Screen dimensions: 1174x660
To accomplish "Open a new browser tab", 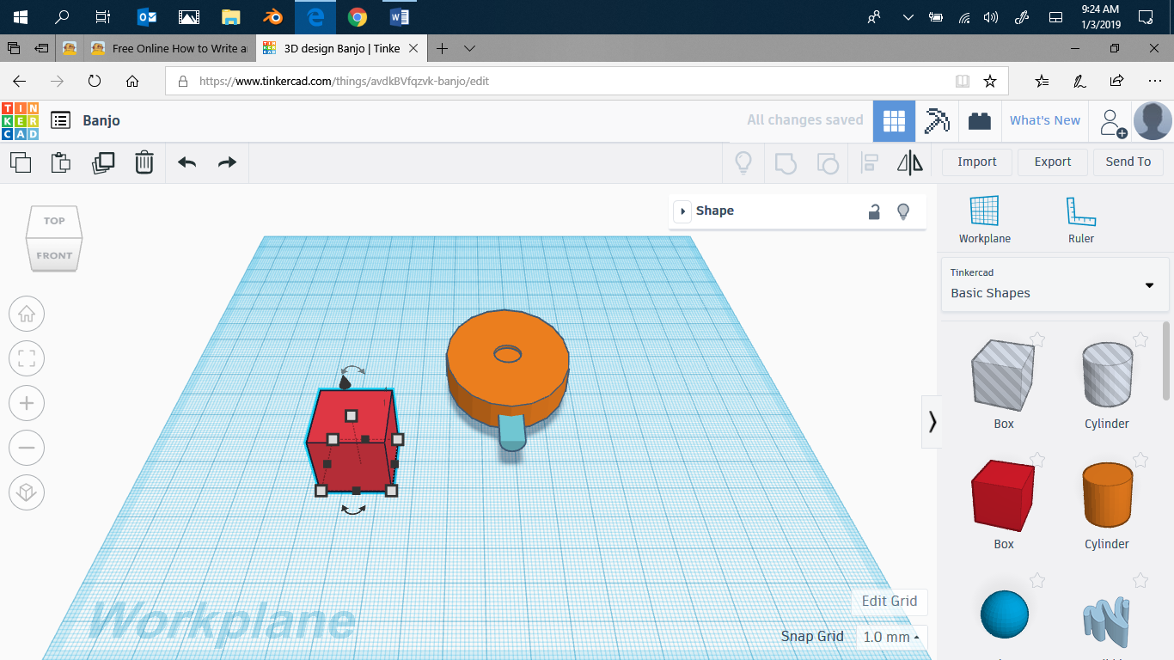I will [x=442, y=48].
